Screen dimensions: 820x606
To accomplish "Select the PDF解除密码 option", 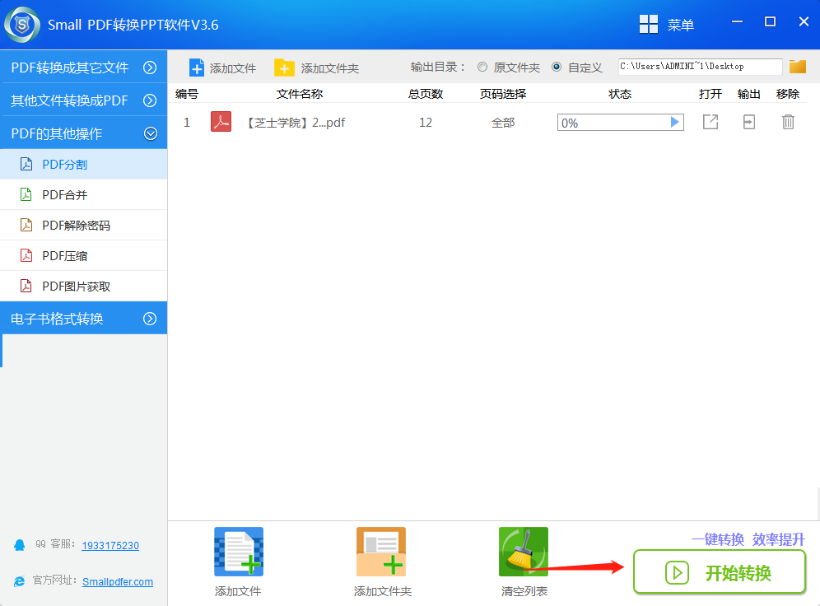I will tap(84, 226).
